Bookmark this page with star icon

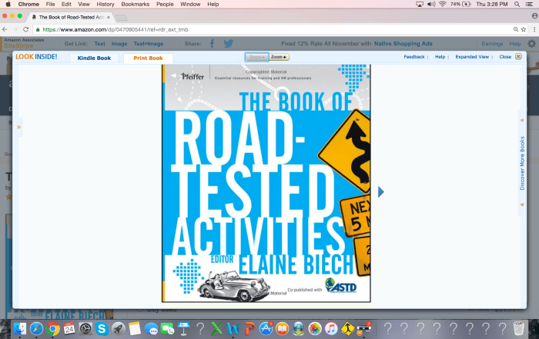[524, 29]
